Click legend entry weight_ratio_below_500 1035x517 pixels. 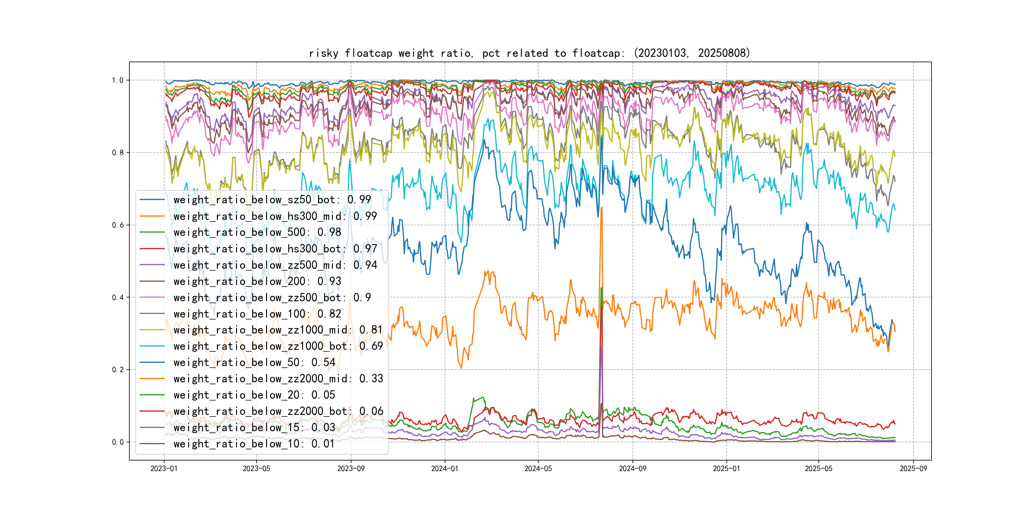[257, 232]
